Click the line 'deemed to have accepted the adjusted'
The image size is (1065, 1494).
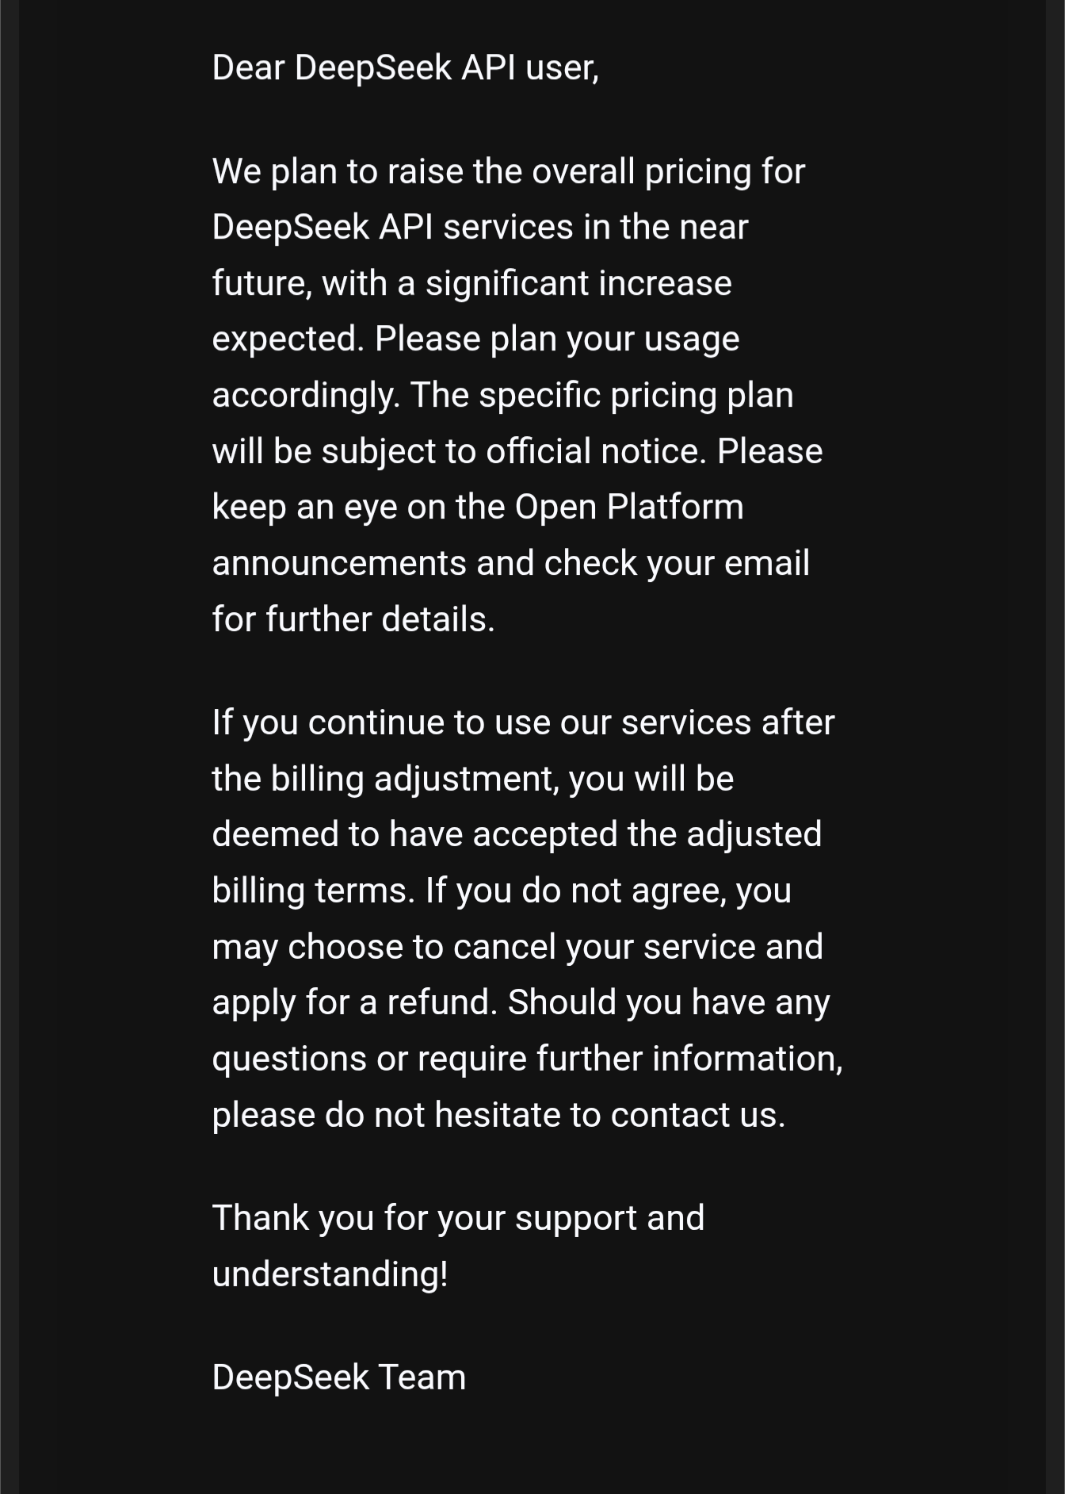pos(517,835)
